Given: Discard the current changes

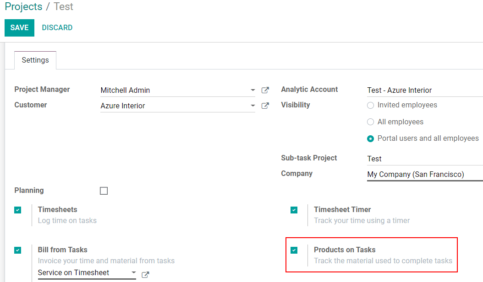Looking at the screenshot, I should [57, 28].
